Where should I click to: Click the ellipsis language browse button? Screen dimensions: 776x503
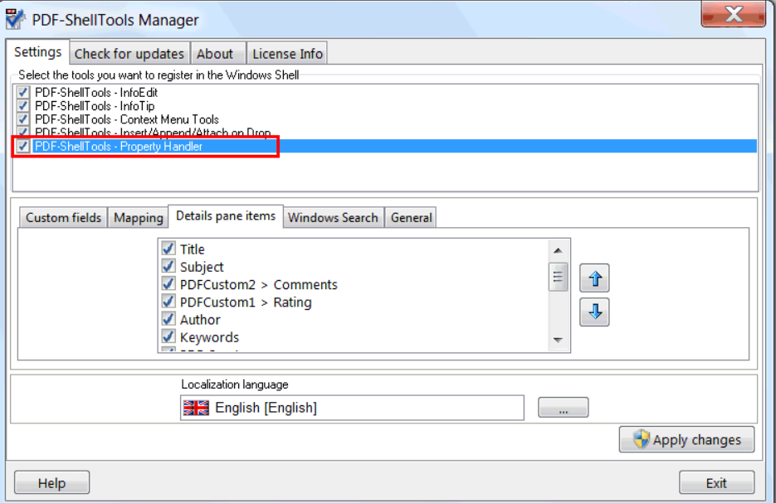pyautogui.click(x=564, y=408)
